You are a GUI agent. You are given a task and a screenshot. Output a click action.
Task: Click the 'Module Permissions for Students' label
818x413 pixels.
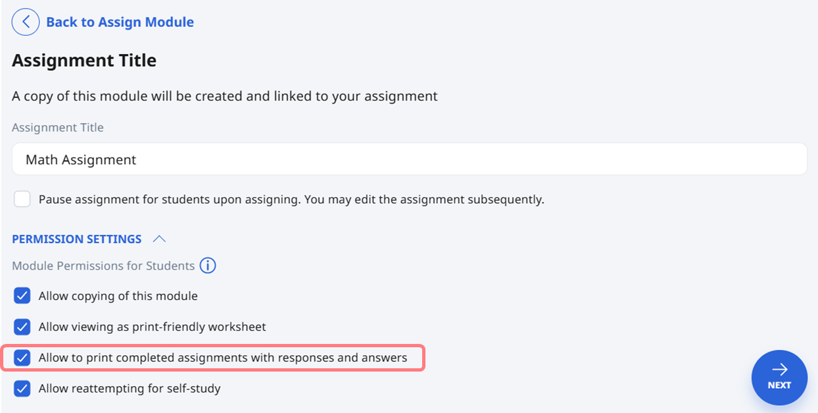click(x=103, y=266)
